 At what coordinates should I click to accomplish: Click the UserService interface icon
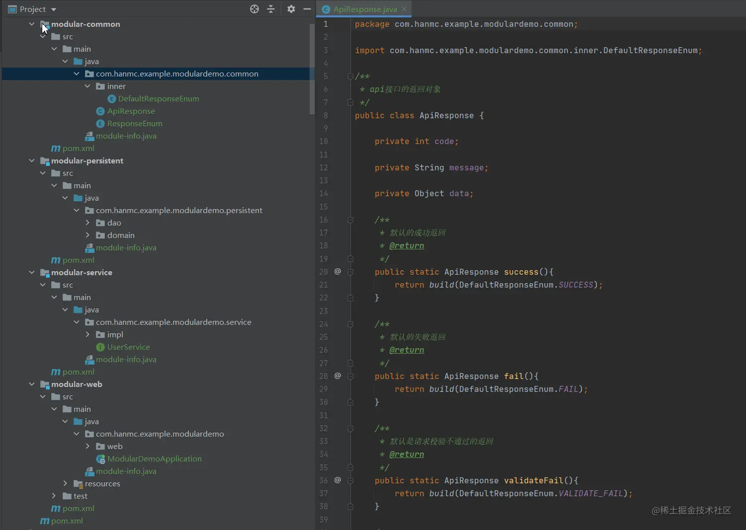[x=100, y=347]
